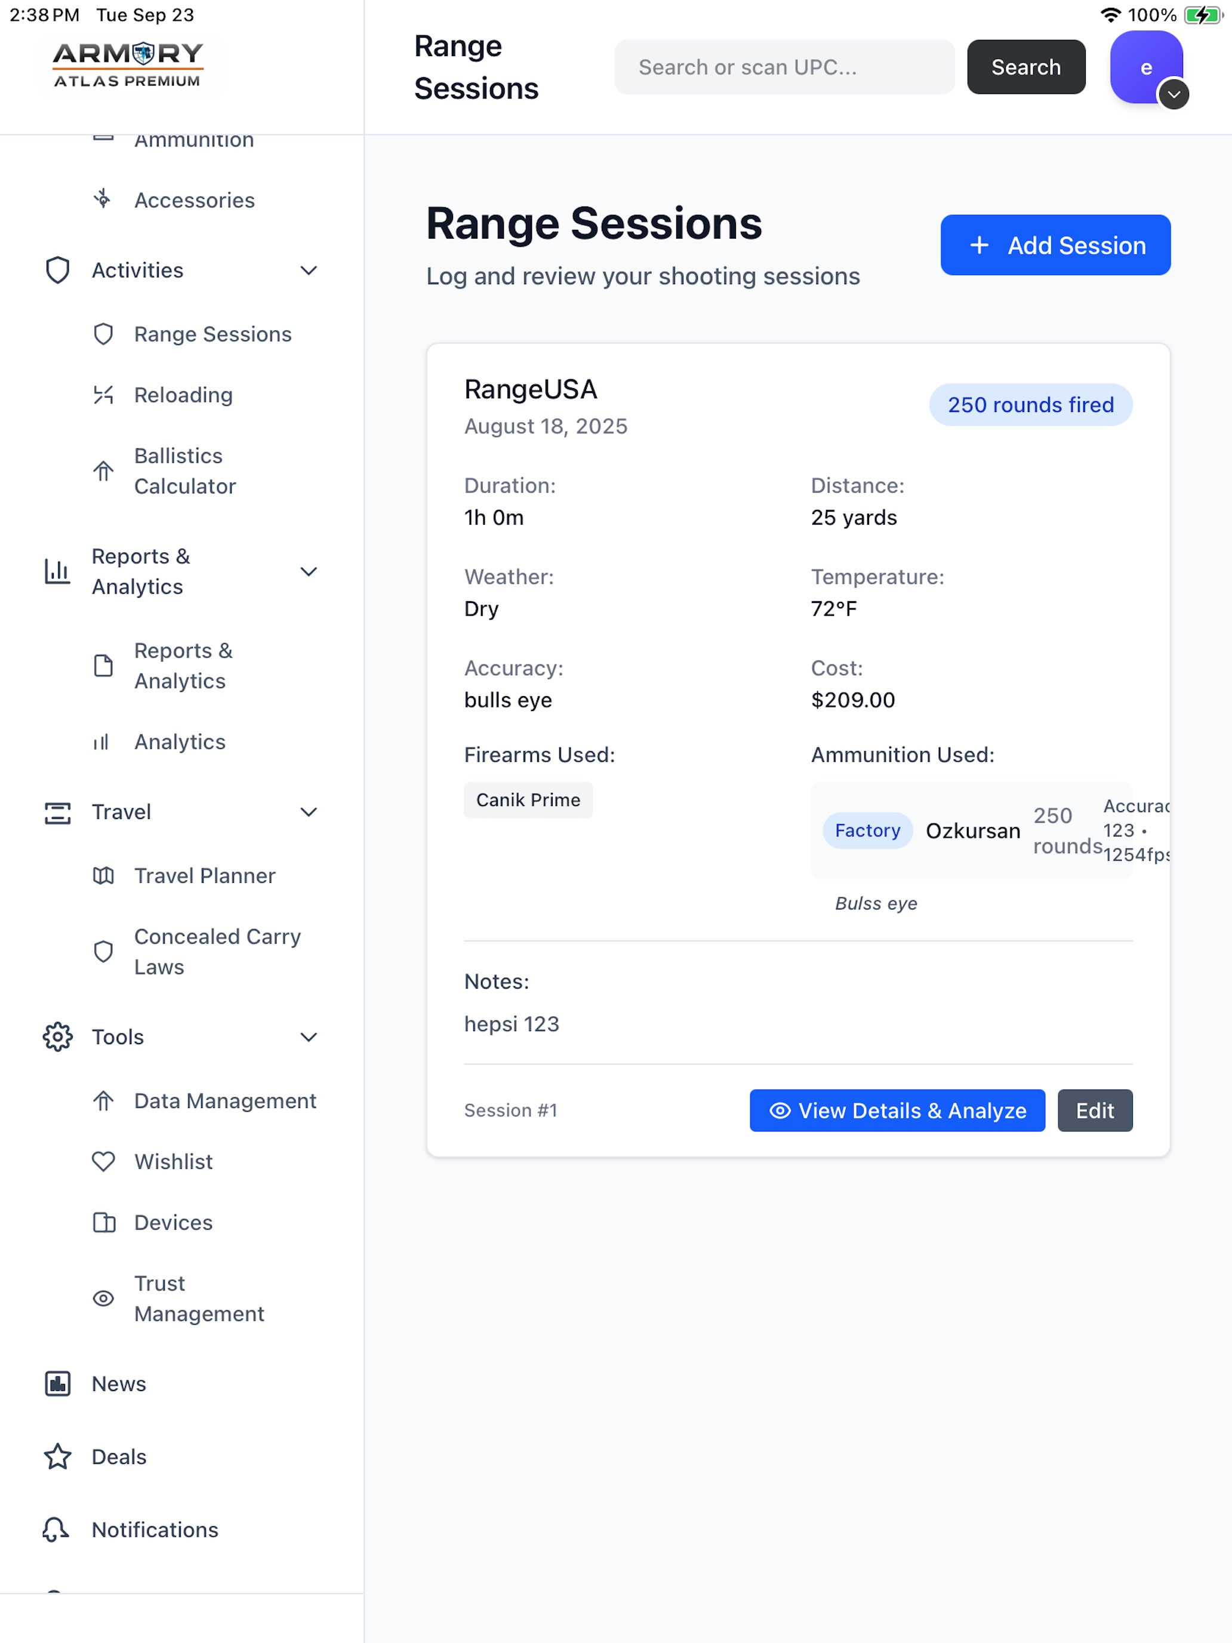Click the Wishlist heart icon
Image resolution: width=1232 pixels, height=1643 pixels.
pos(103,1162)
